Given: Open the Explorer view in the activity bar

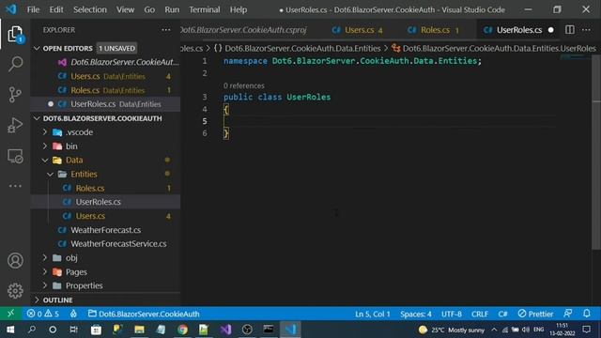Looking at the screenshot, I should coord(15,35).
